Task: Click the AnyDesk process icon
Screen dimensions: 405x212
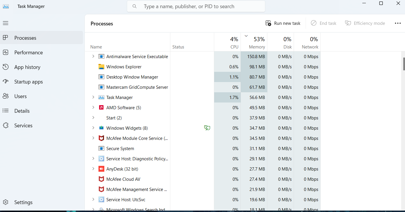Action: click(101, 169)
